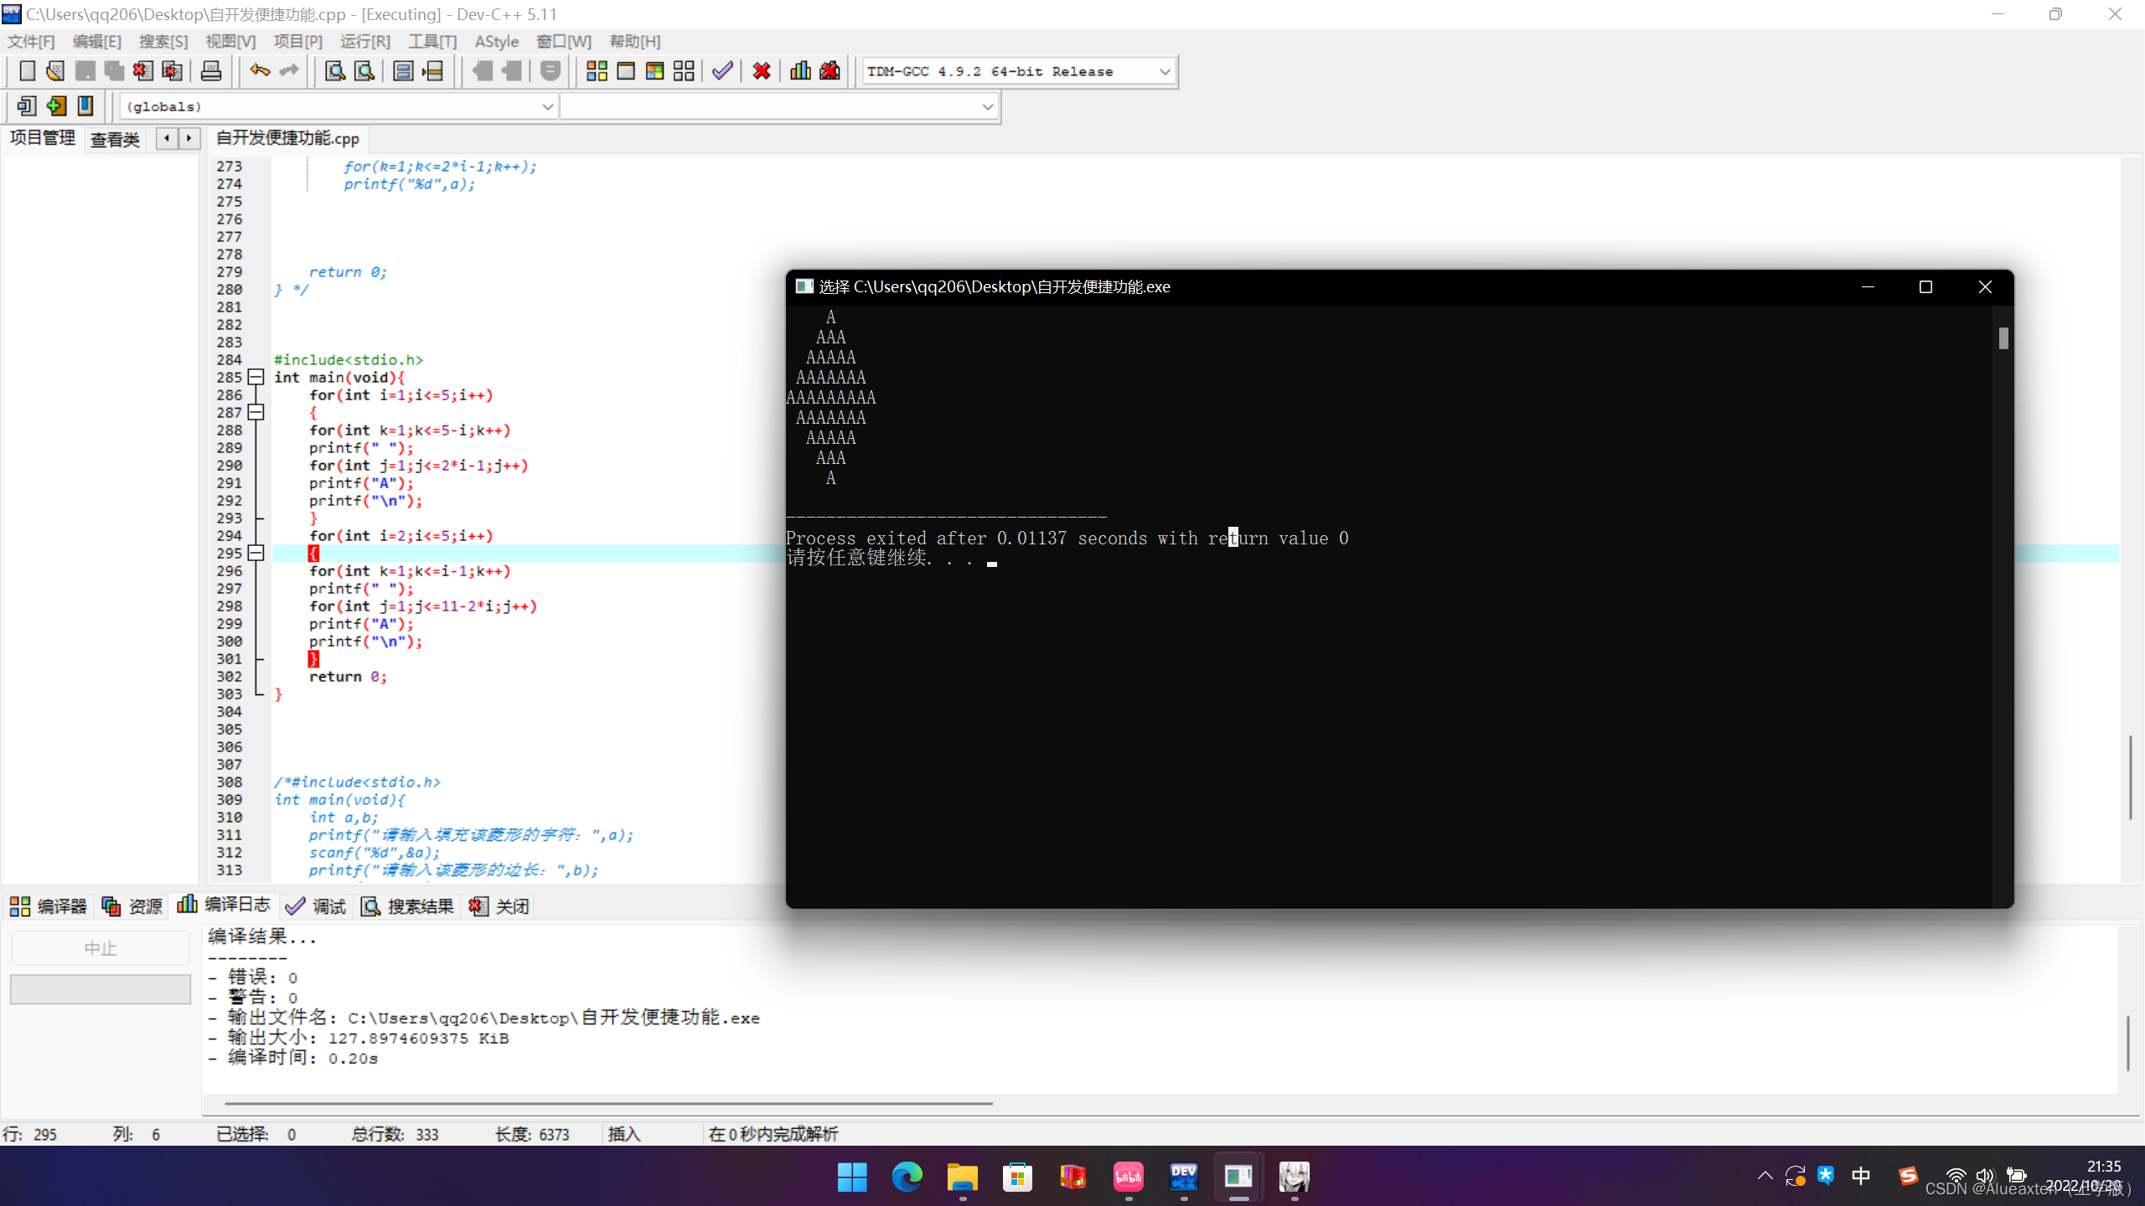Click the Print toolbar icon

click(210, 71)
